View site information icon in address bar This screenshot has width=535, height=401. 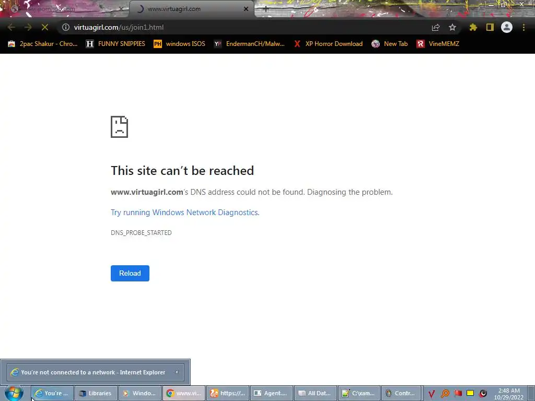[65, 27]
